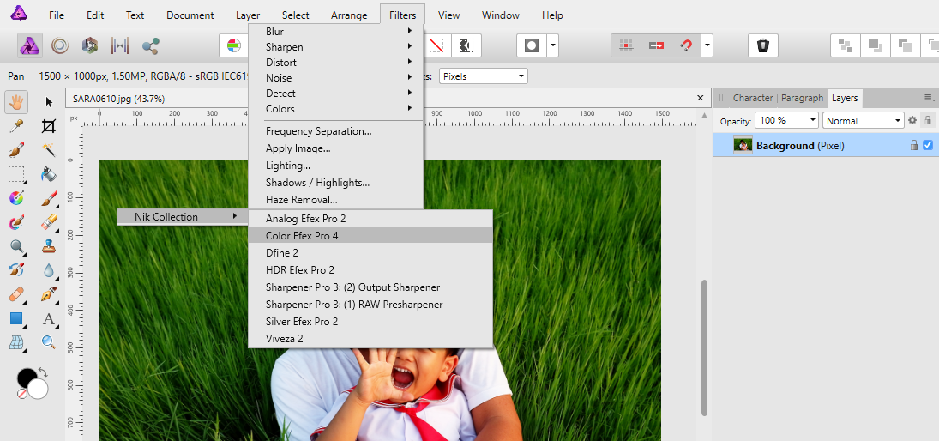Switch to the Develop persona

click(x=90, y=45)
